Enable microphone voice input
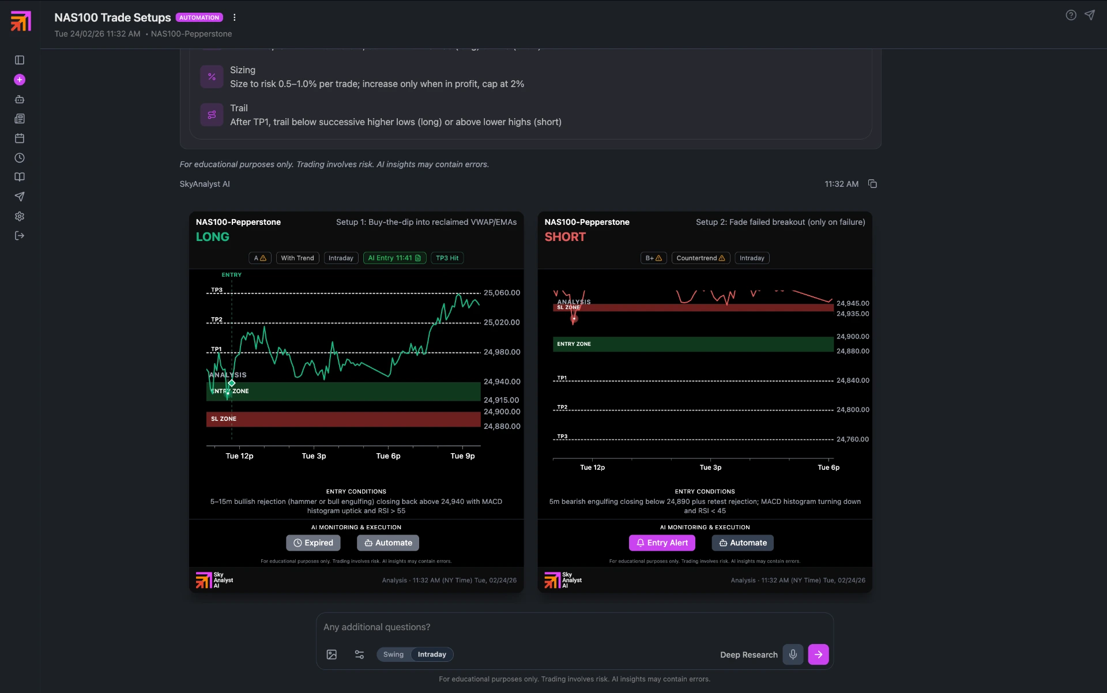 (x=793, y=654)
